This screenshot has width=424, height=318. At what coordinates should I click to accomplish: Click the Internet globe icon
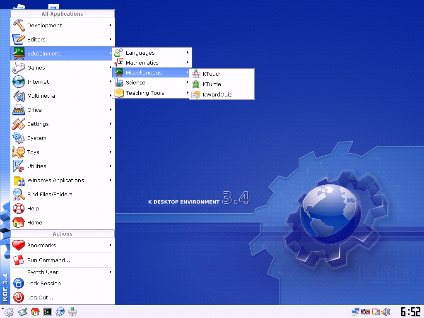pyautogui.click(x=19, y=82)
